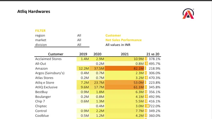Click the 'All values in INR' note
Viewport: 212px width, 119px height.
[118, 45]
